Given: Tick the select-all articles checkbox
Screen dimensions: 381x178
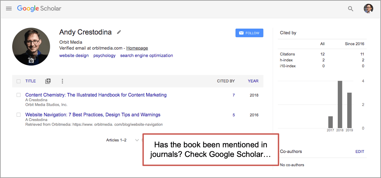Looking at the screenshot, I should 18,81.
